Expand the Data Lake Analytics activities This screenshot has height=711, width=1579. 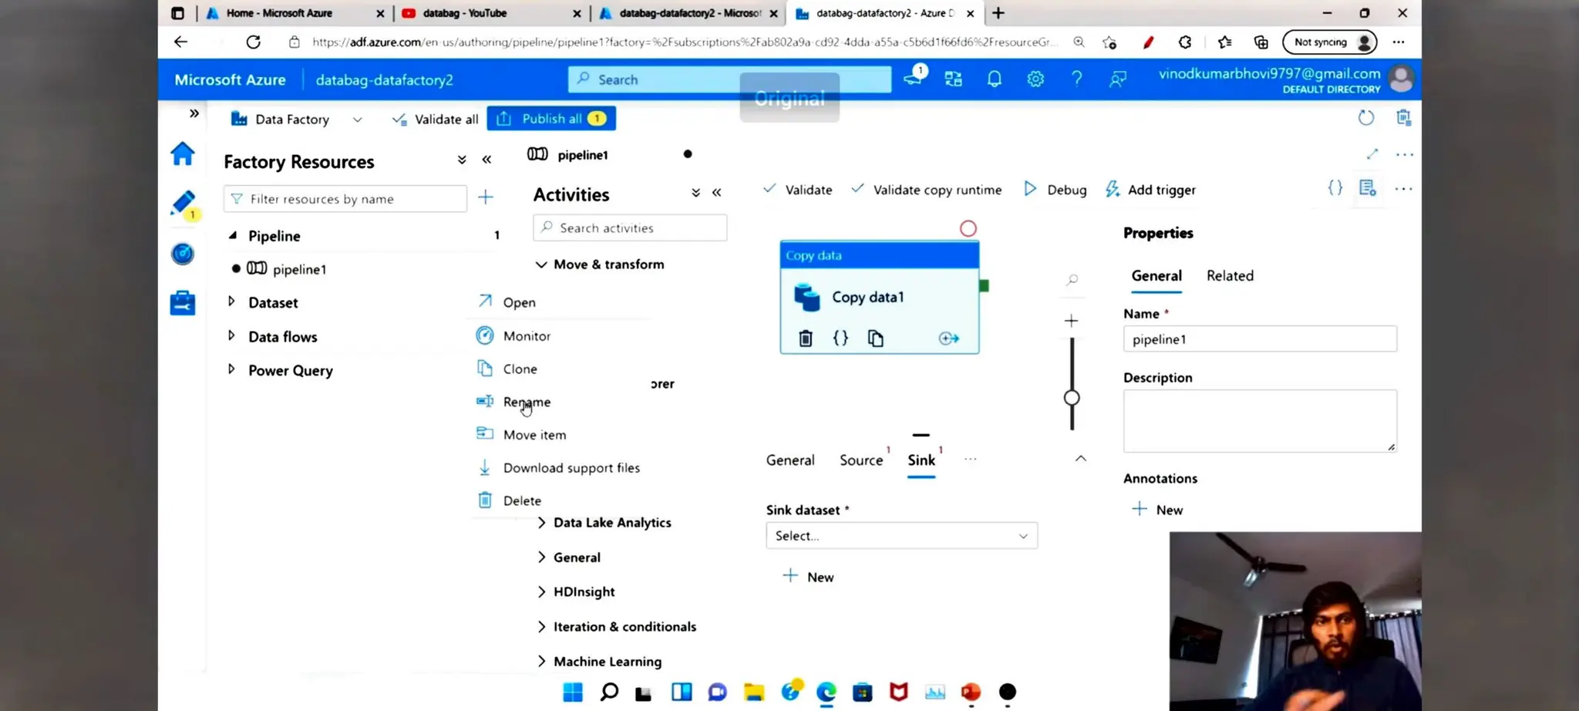pos(541,523)
